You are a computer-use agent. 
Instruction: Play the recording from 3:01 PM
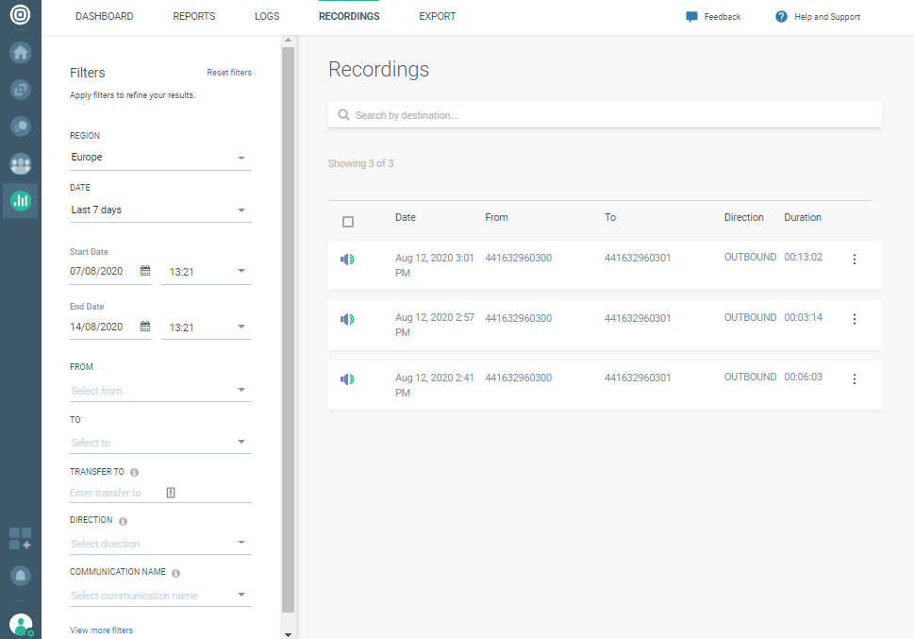pyautogui.click(x=347, y=259)
